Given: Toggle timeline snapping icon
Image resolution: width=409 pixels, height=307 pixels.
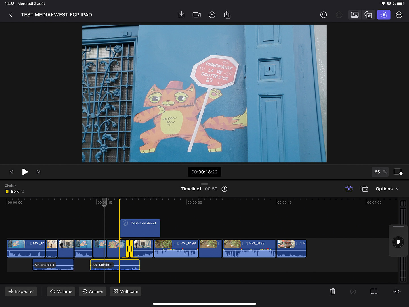Looking at the screenshot, I should 349,189.
